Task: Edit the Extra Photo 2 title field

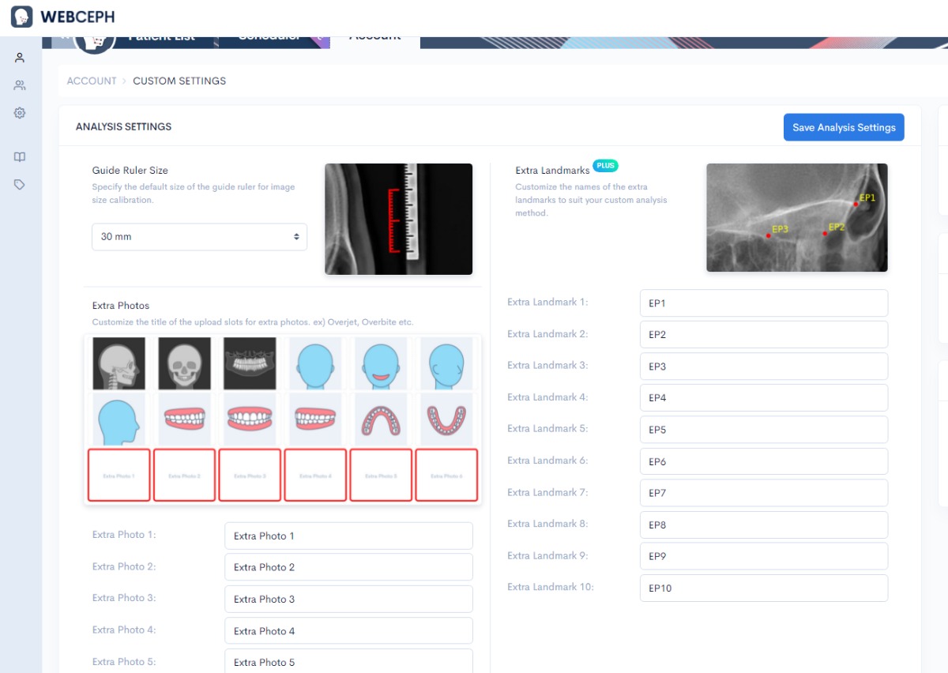Action: (348, 567)
